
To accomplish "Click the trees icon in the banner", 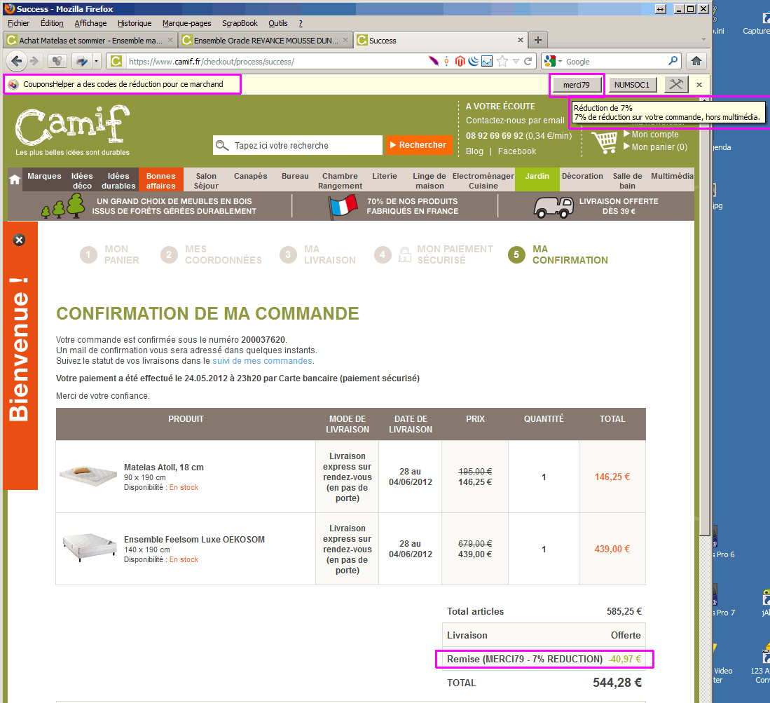I will tap(63, 206).
